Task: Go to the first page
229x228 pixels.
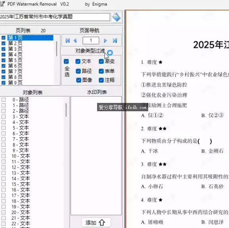Action: (67, 40)
